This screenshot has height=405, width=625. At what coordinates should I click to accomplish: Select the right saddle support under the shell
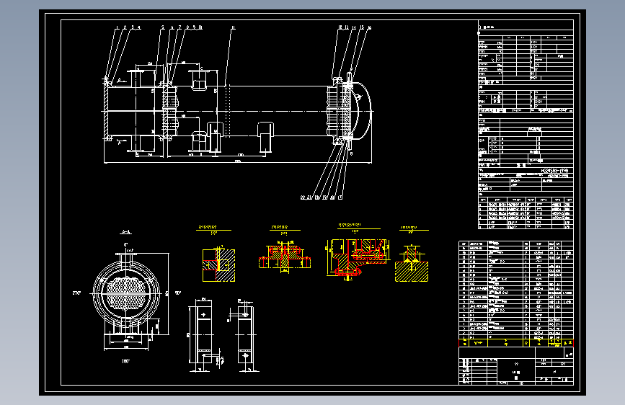pos(265,138)
